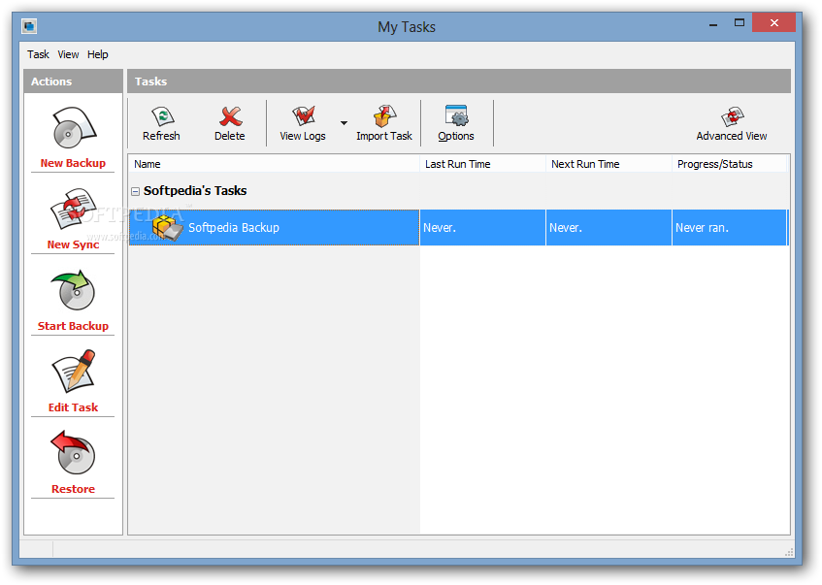Sort by the Name column header

[275, 164]
